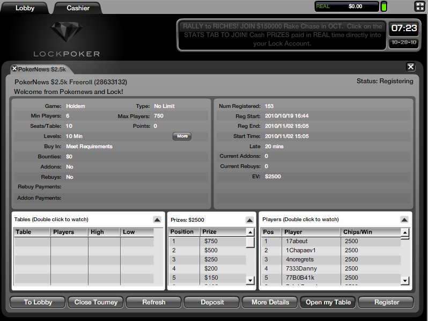Click the More button next to Levels
Viewport: 428px width, 321px height.
pyautogui.click(x=182, y=136)
